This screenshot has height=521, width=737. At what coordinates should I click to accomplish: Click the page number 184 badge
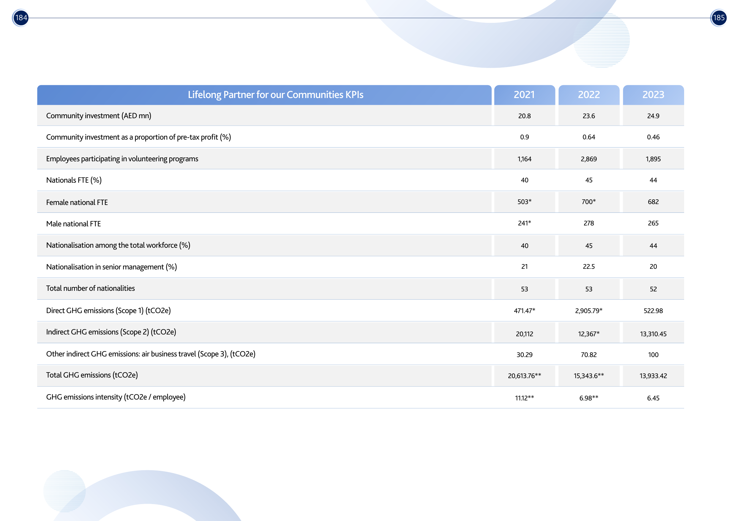pyautogui.click(x=21, y=18)
